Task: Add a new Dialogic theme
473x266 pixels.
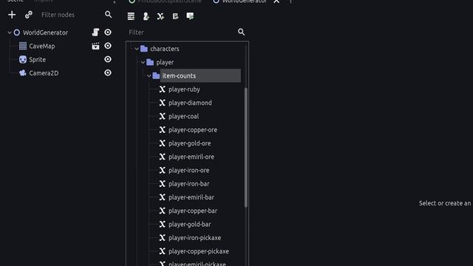Action: [190, 16]
